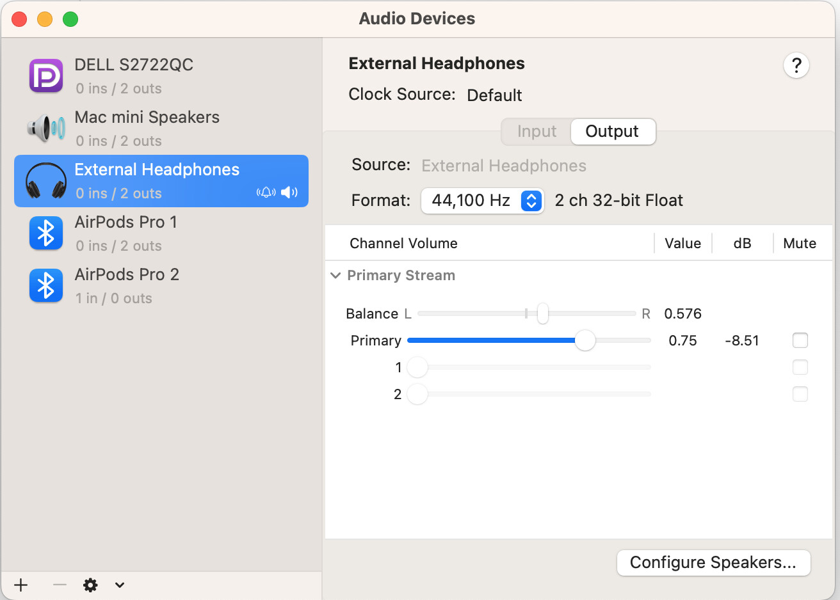Click the Balance value 0.576
Image resolution: width=840 pixels, height=600 pixels.
click(683, 313)
